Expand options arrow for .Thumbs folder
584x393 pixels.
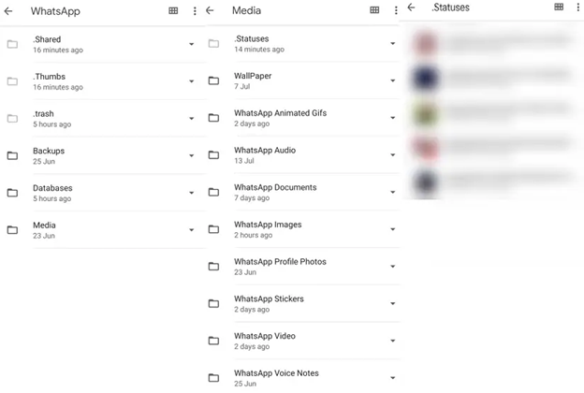pos(192,81)
